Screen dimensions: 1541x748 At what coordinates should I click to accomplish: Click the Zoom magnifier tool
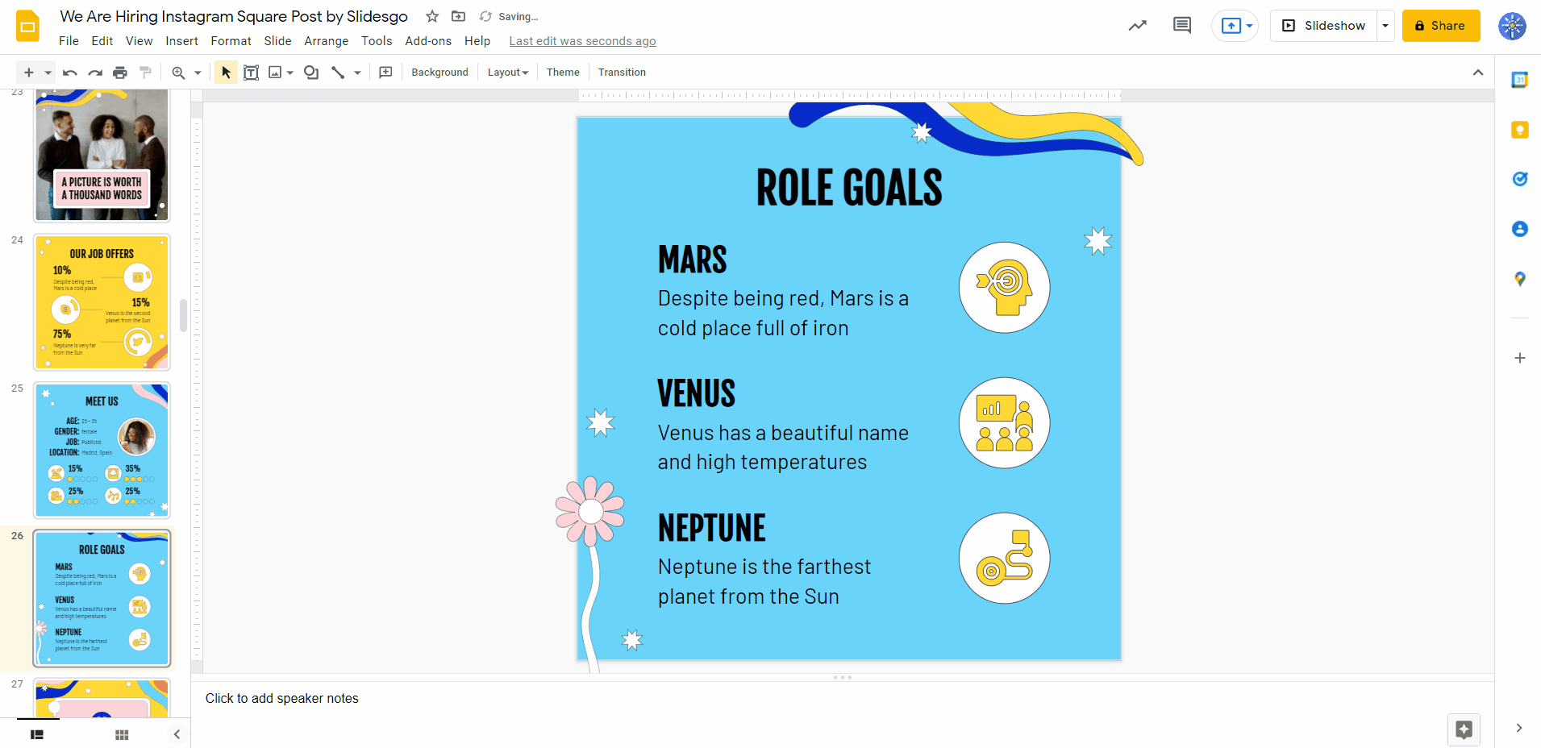point(178,73)
